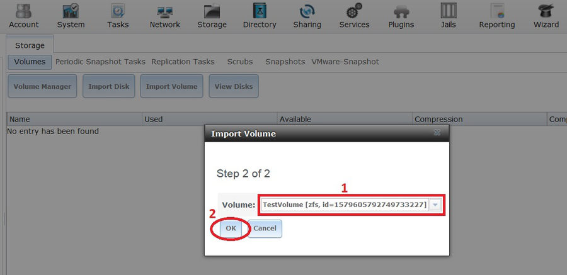Open the Network icon
The width and height of the screenshot is (567, 275).
[165, 11]
